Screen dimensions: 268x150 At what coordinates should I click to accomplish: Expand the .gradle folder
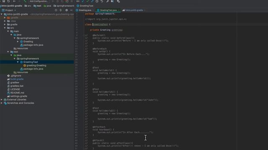pyautogui.click(x=5, y=17)
